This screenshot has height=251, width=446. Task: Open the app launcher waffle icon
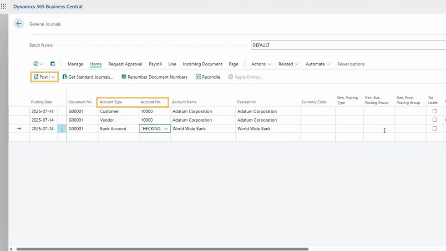[4, 6]
